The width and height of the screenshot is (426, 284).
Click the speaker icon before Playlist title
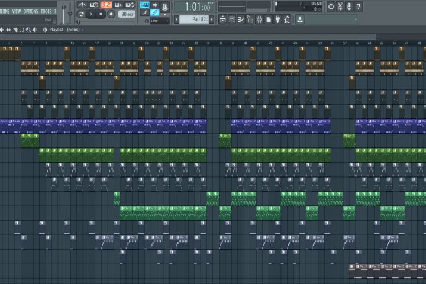point(45,30)
